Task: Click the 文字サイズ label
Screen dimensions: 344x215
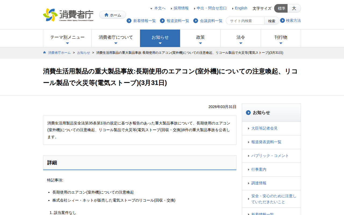Action: tap(262, 8)
